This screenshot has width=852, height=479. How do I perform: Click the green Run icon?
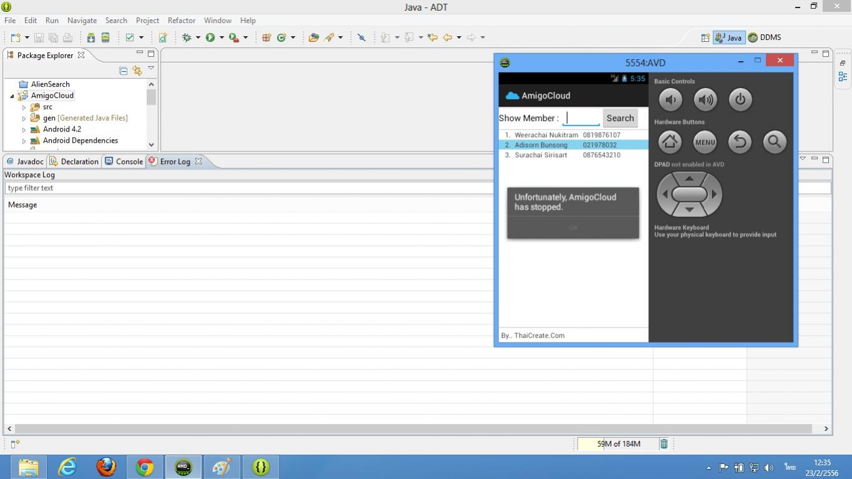coord(210,37)
